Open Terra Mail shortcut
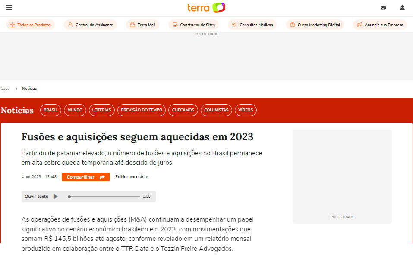The image size is (413, 259). tap(142, 25)
